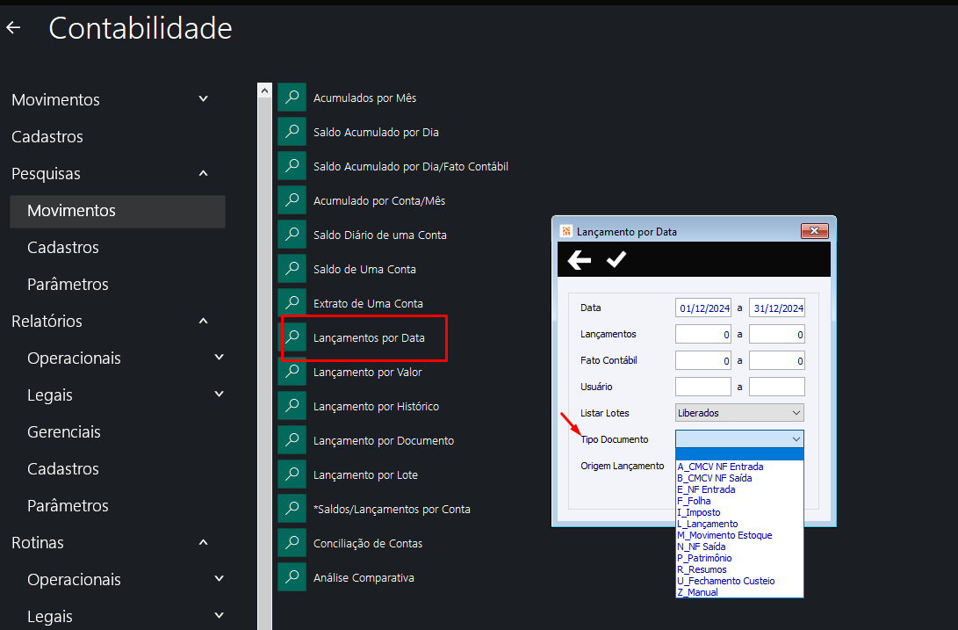Click the Usuário end field
Image resolution: width=958 pixels, height=630 pixels.
pyautogui.click(x=777, y=387)
